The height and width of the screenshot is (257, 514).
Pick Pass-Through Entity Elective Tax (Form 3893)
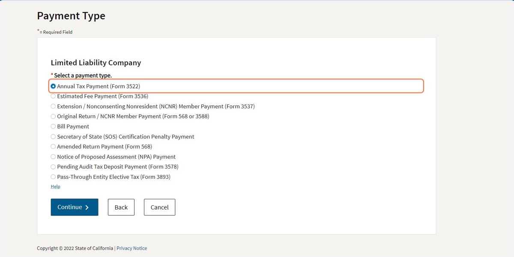pyautogui.click(x=53, y=177)
